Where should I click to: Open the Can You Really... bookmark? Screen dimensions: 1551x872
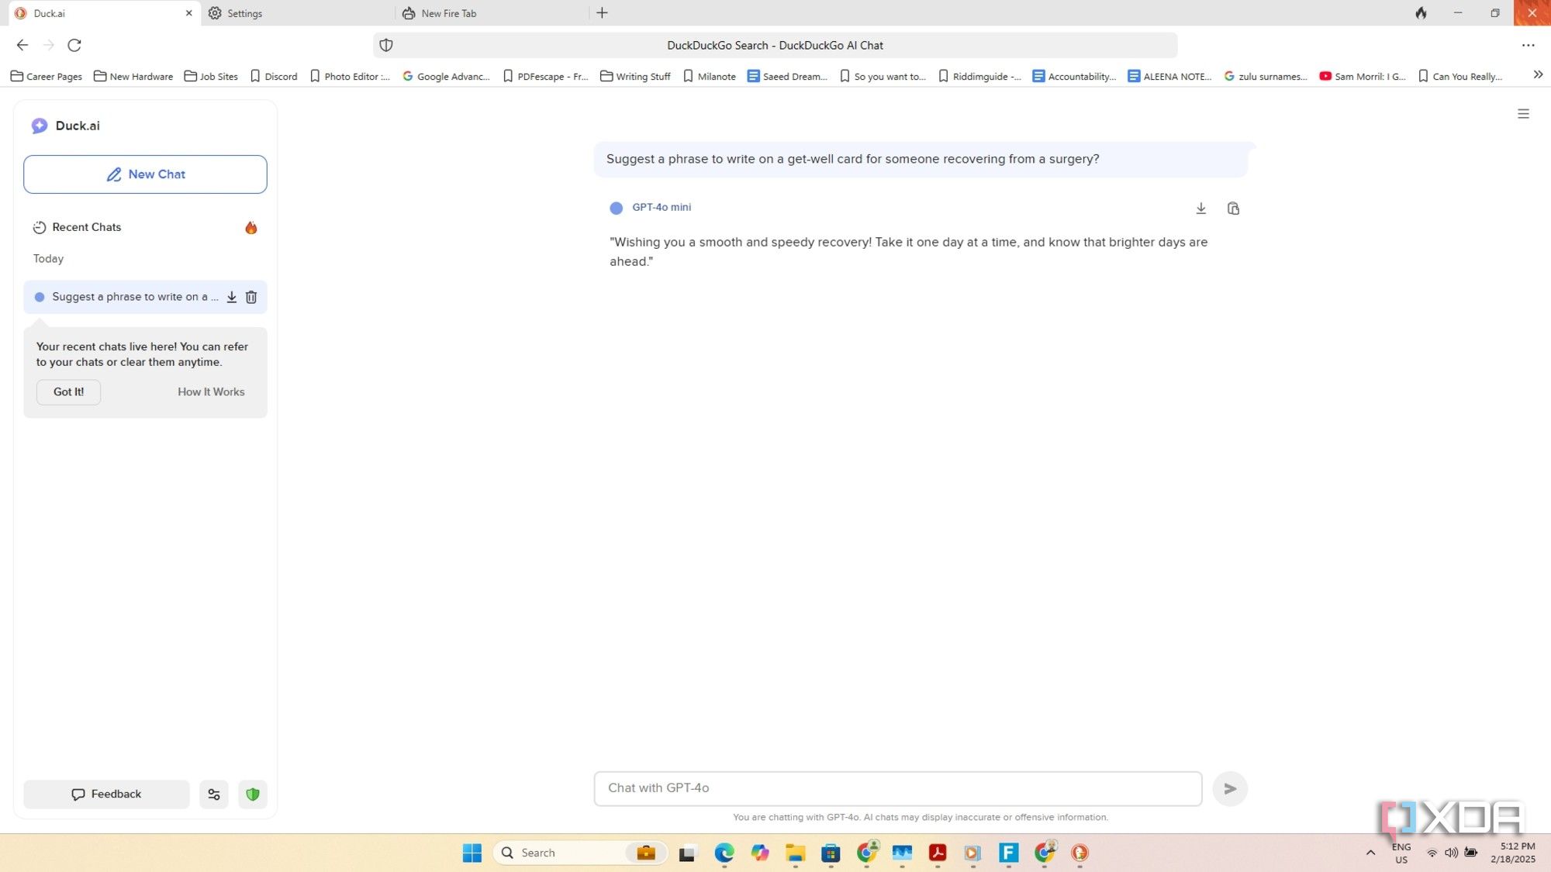(x=1460, y=76)
